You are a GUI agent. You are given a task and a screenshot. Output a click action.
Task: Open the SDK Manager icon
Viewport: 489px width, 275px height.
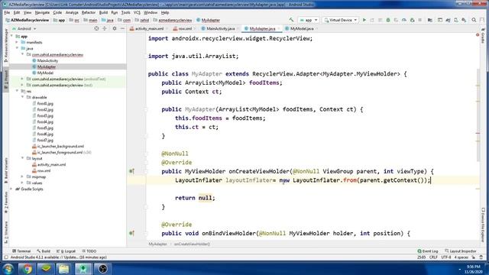(464, 20)
